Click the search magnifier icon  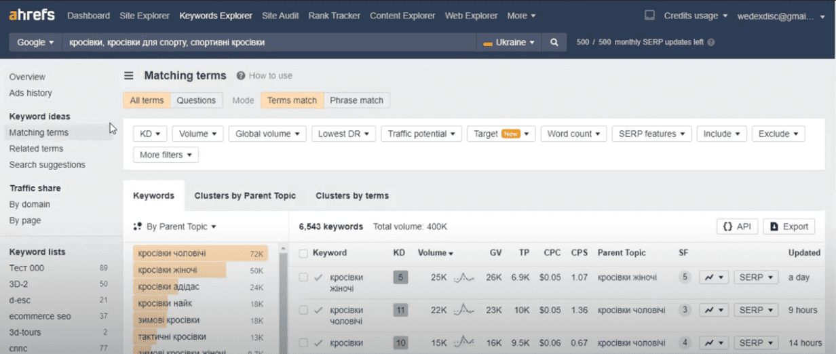554,42
